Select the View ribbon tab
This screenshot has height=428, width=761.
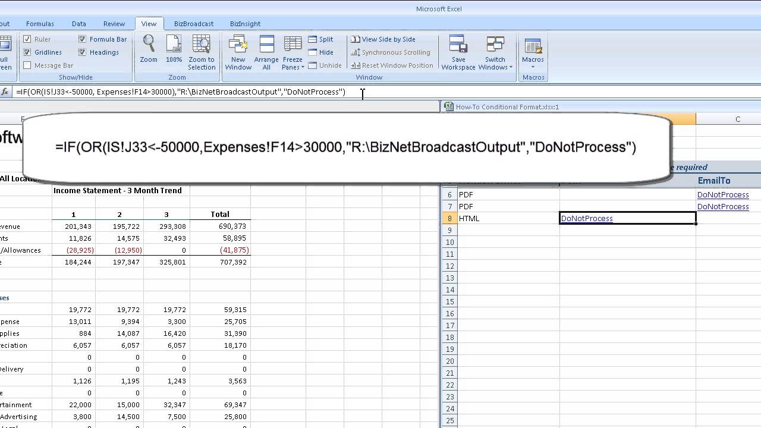pyautogui.click(x=149, y=24)
